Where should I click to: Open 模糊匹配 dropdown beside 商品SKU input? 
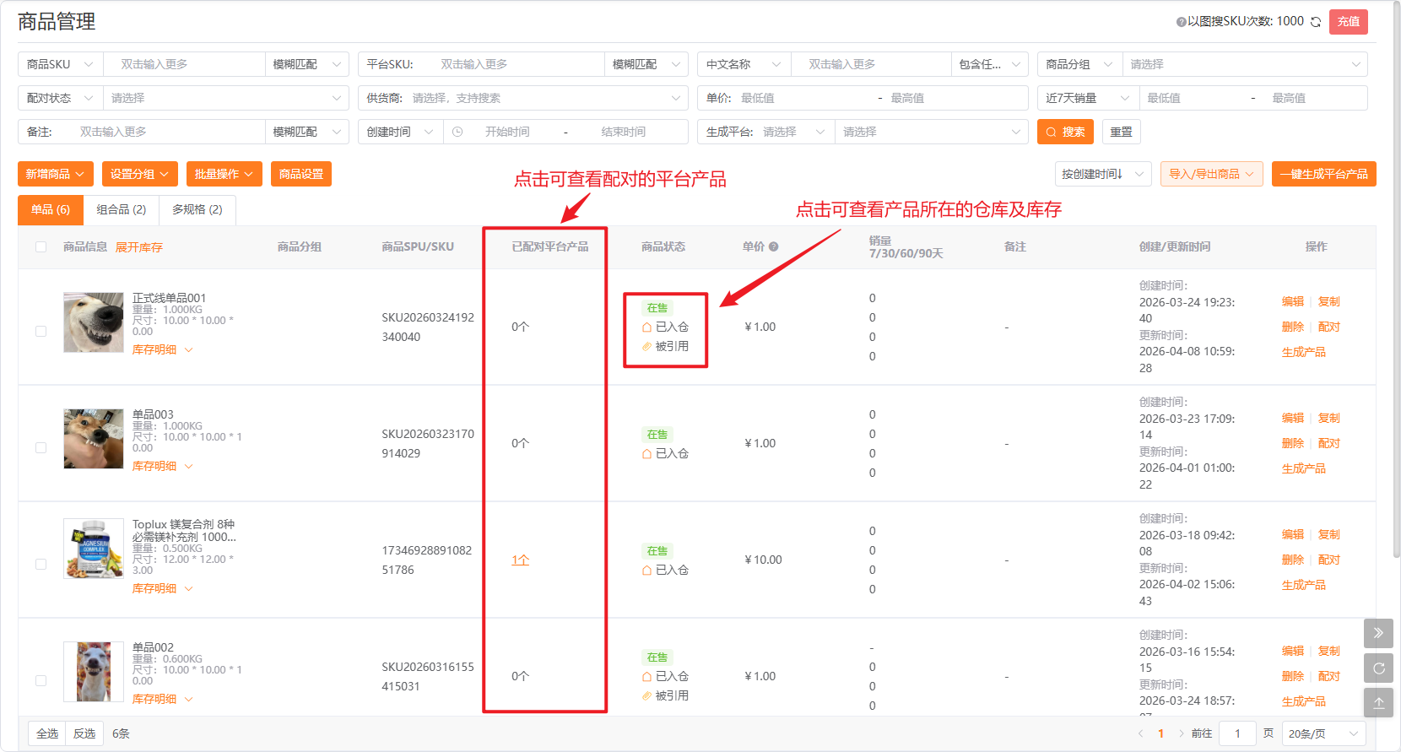[x=306, y=64]
